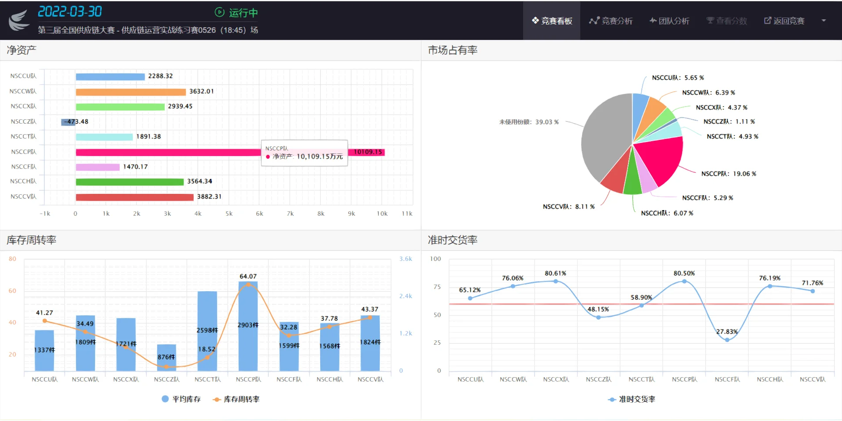Click the pulse line icon beside 竞赛分析
This screenshot has height=421, width=842.
click(594, 20)
